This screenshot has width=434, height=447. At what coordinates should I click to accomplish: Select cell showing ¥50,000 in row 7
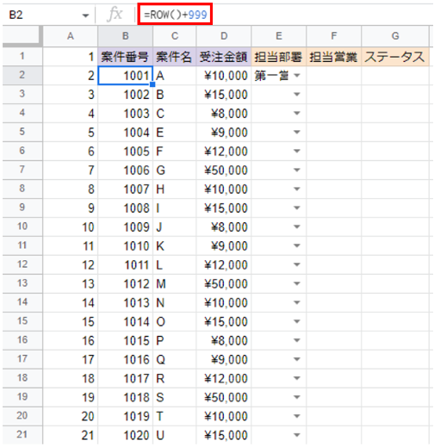tap(224, 170)
